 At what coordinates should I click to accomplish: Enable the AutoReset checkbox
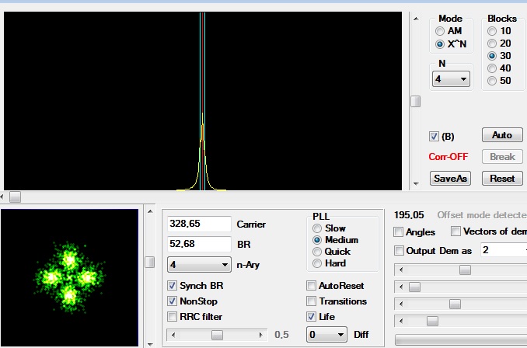click(311, 286)
